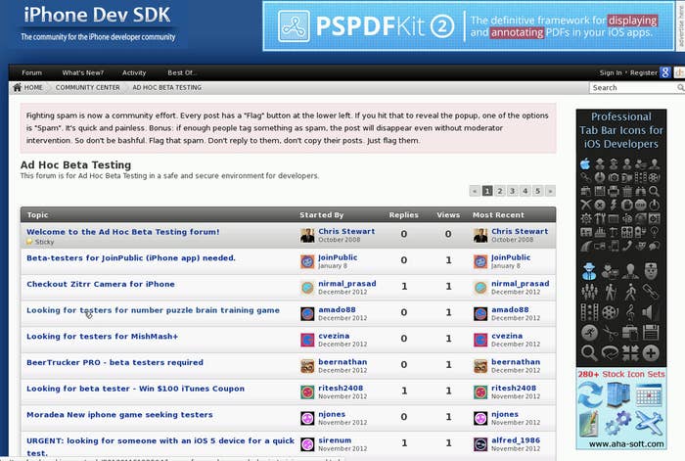Click the Topic column header
685x461 pixels.
(37, 215)
